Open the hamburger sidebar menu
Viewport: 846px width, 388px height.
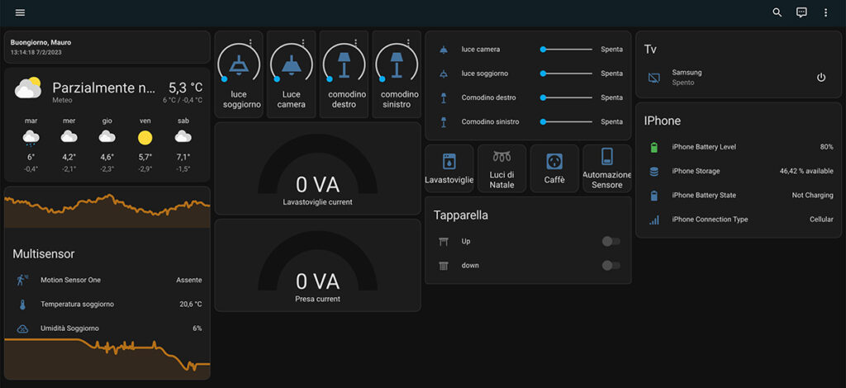20,12
